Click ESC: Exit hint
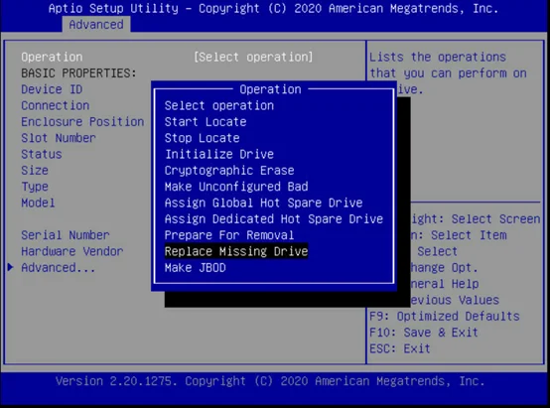 pos(400,348)
